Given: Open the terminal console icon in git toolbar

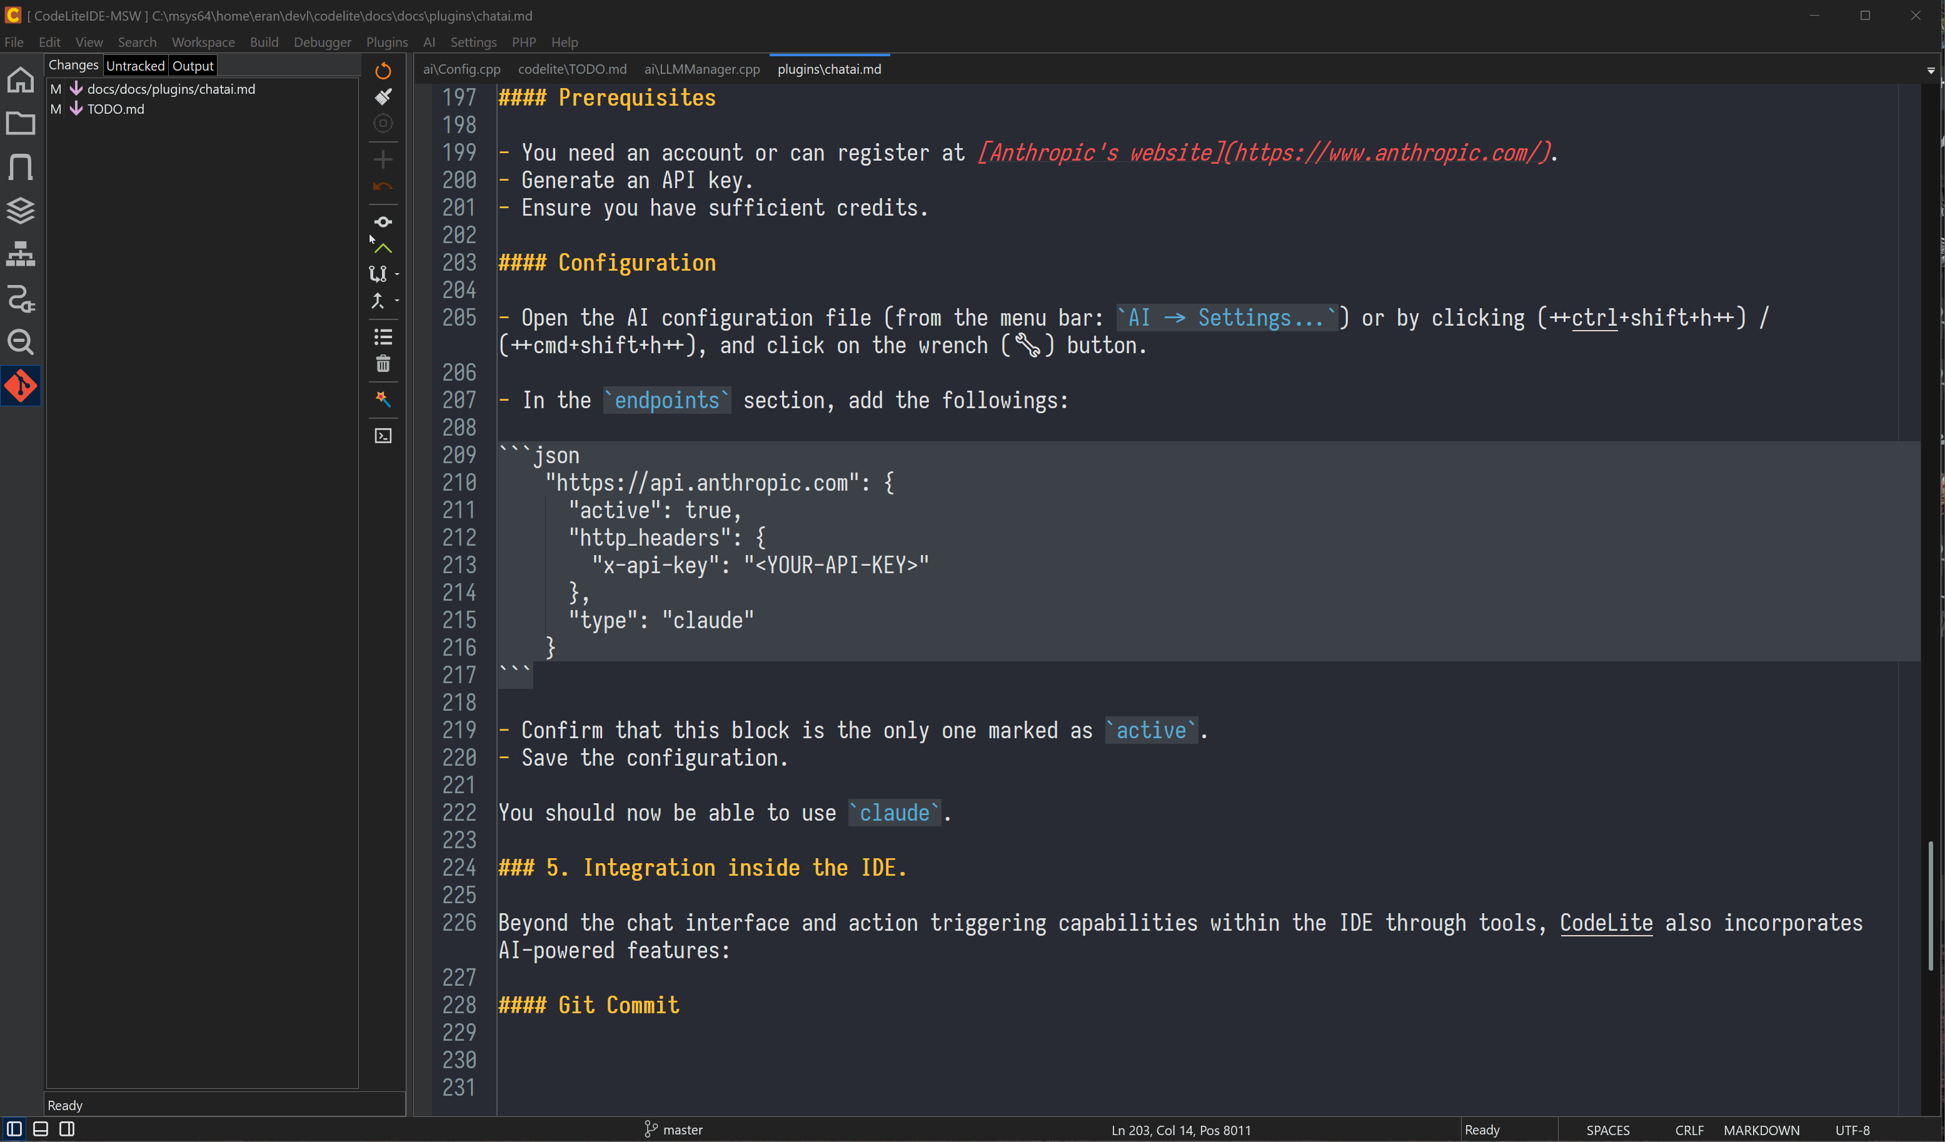Looking at the screenshot, I should (x=383, y=436).
